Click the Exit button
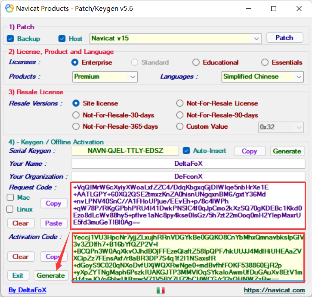 18,275
